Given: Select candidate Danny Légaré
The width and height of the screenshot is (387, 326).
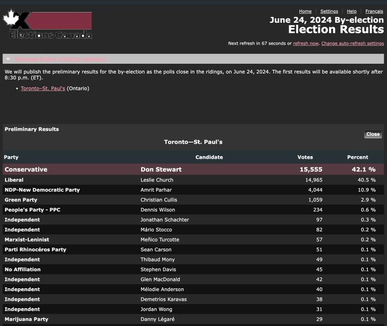Looking at the screenshot, I should pyautogui.click(x=158, y=319).
